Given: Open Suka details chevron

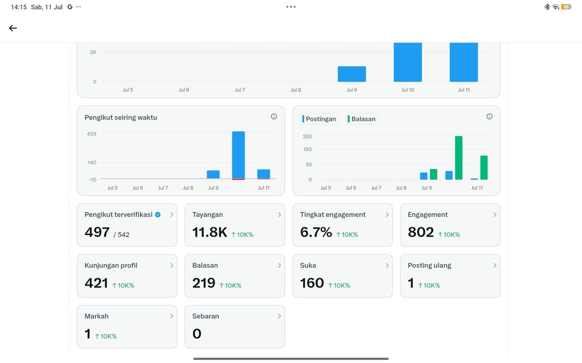Looking at the screenshot, I should pyautogui.click(x=387, y=265).
